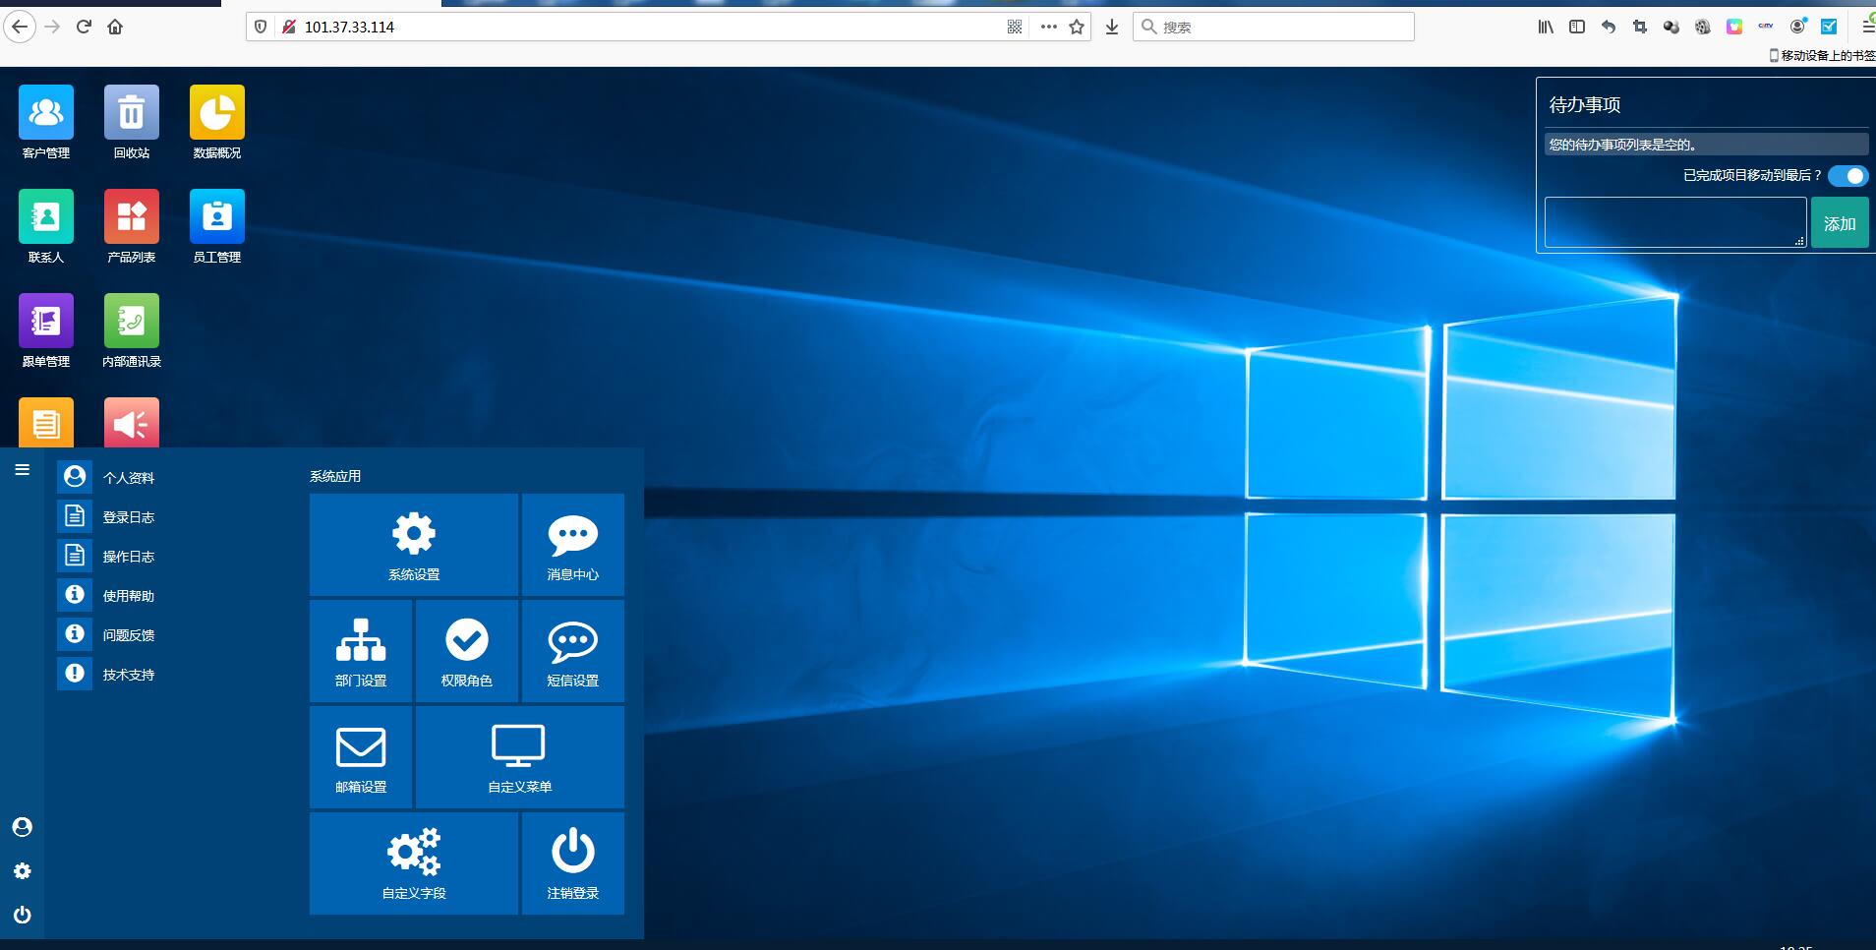1876x950 pixels.
Task: Click the power icon in the start menu sidebar
Action: pos(22,915)
